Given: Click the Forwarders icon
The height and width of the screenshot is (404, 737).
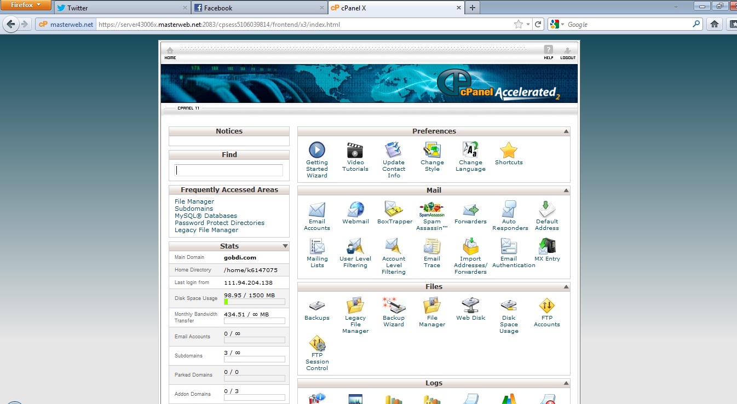Looking at the screenshot, I should pyautogui.click(x=470, y=210).
